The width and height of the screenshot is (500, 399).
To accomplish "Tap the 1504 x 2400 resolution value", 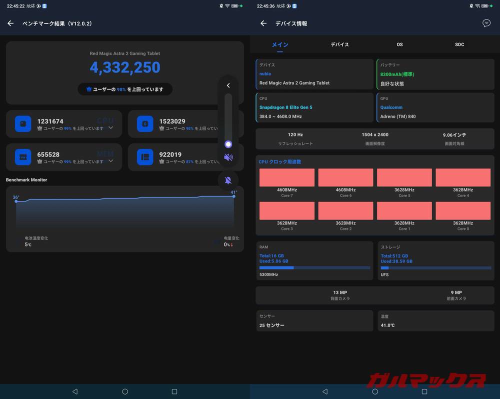I will [x=375, y=134].
